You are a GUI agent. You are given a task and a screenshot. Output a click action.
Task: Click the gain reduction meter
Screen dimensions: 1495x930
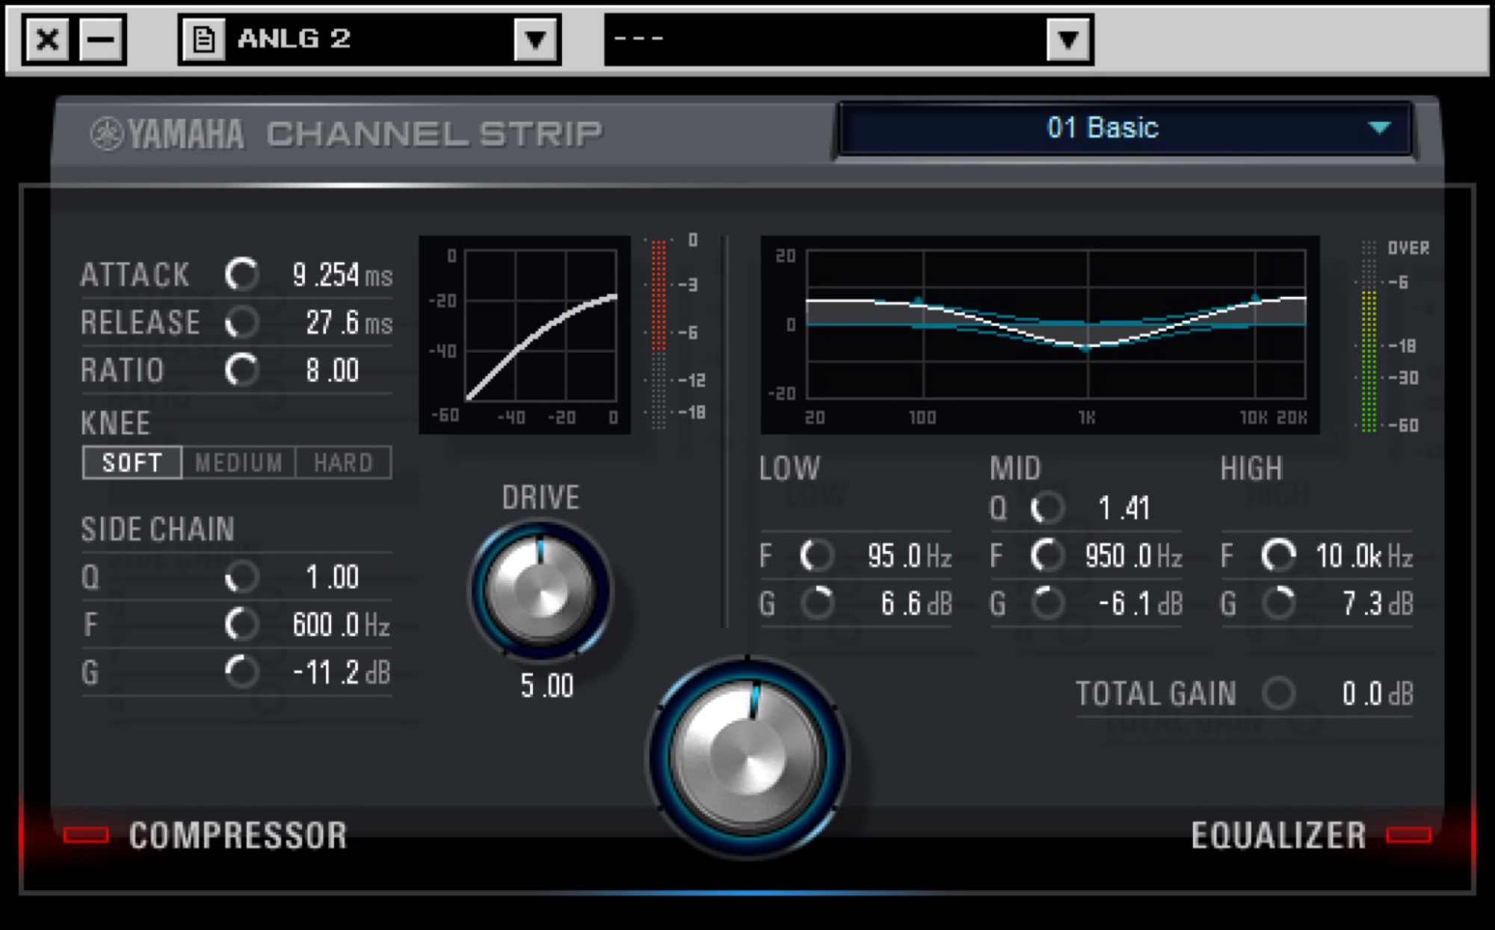click(x=659, y=334)
